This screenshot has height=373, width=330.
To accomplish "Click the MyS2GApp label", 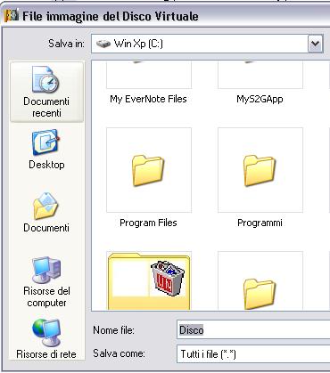I will (x=260, y=99).
